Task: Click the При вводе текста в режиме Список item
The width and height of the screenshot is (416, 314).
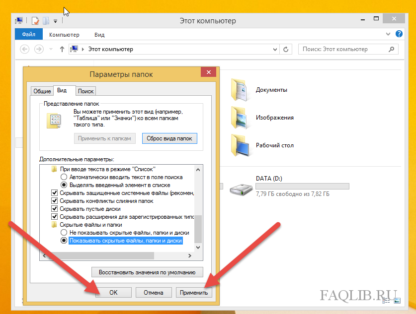Action: [107, 169]
